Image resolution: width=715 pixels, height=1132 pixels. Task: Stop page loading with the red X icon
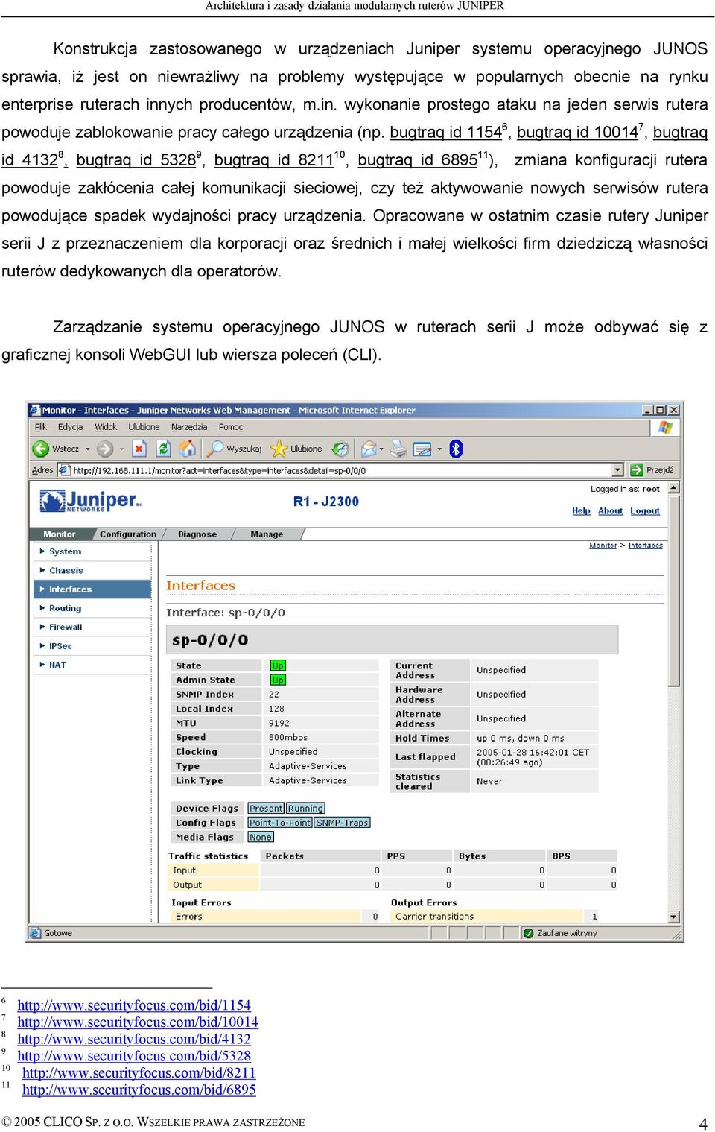[139, 449]
